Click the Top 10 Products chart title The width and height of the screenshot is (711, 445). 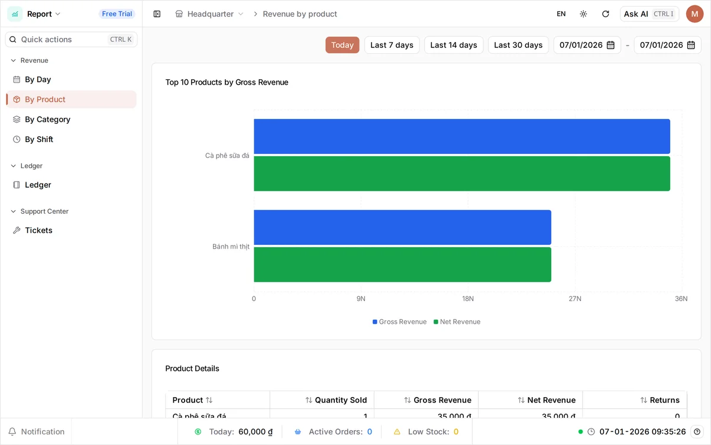[227, 82]
